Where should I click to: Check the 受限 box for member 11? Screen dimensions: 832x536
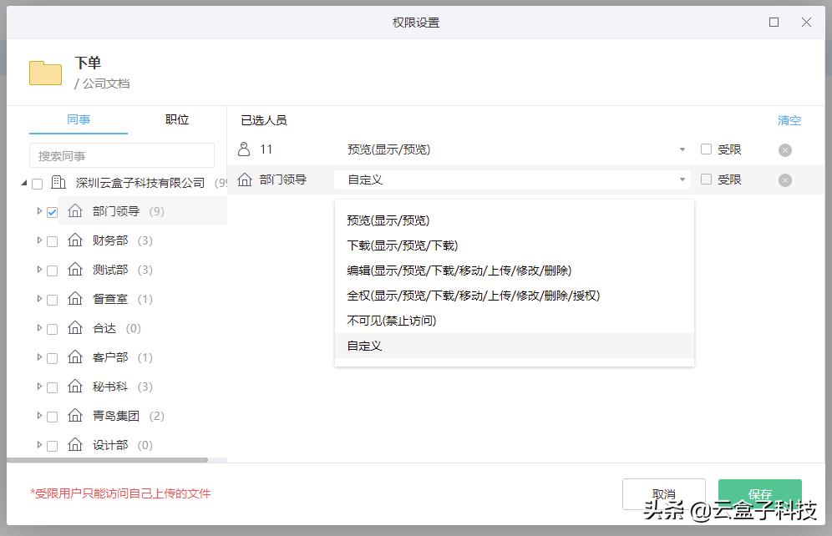point(706,149)
